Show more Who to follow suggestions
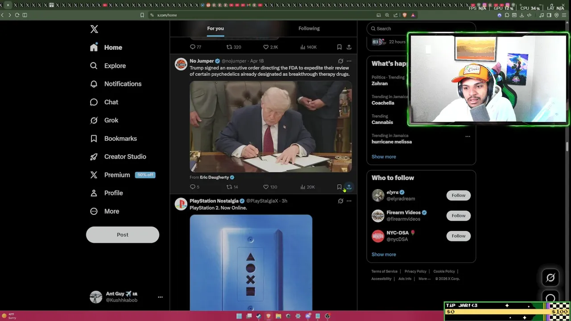571x321 pixels. click(x=384, y=255)
